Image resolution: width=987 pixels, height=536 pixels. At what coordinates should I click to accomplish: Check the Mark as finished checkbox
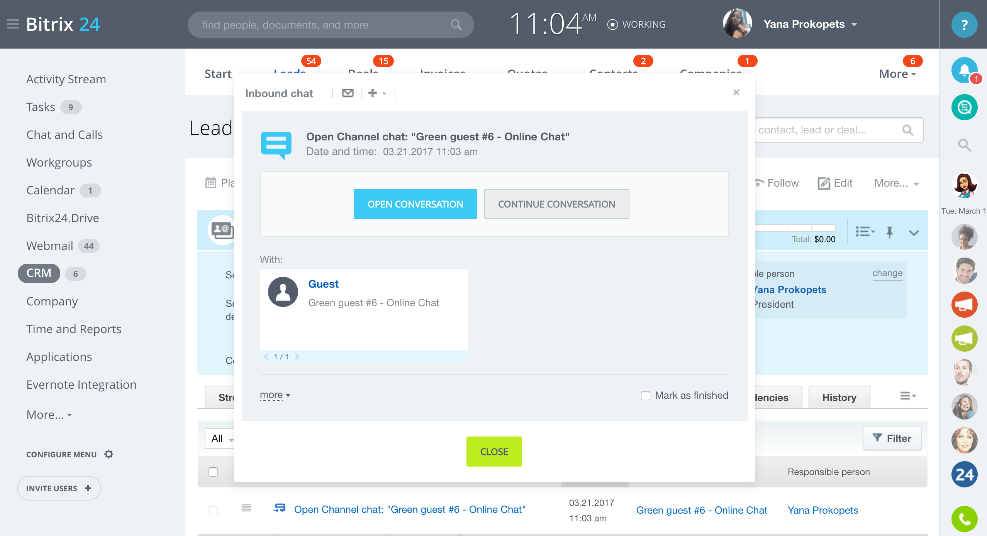click(x=645, y=396)
